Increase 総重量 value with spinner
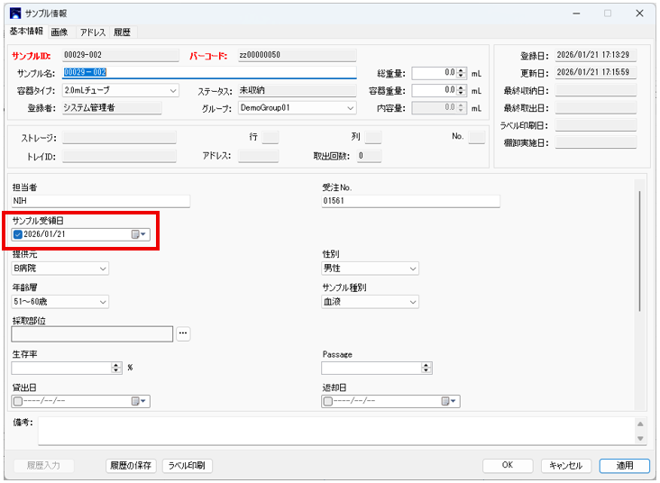Image resolution: width=660 pixels, height=483 pixels. point(462,69)
